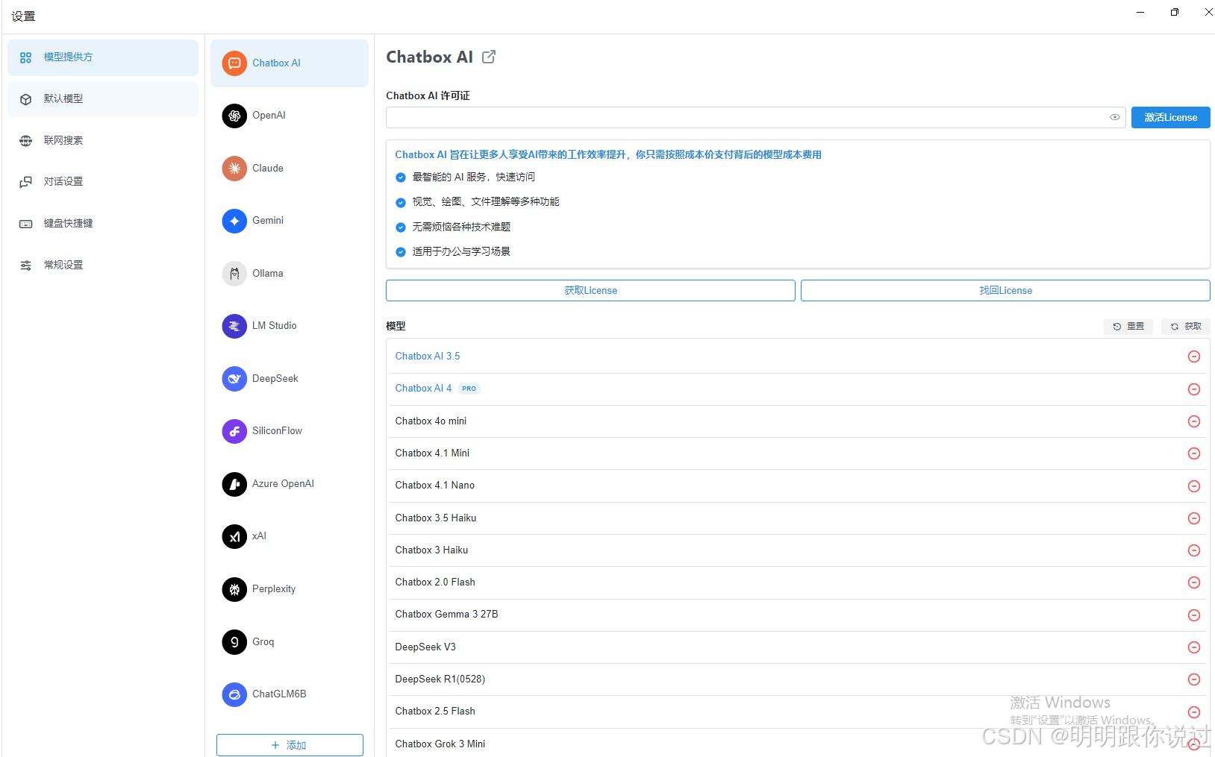Select the OpenAI provider icon

[234, 116]
